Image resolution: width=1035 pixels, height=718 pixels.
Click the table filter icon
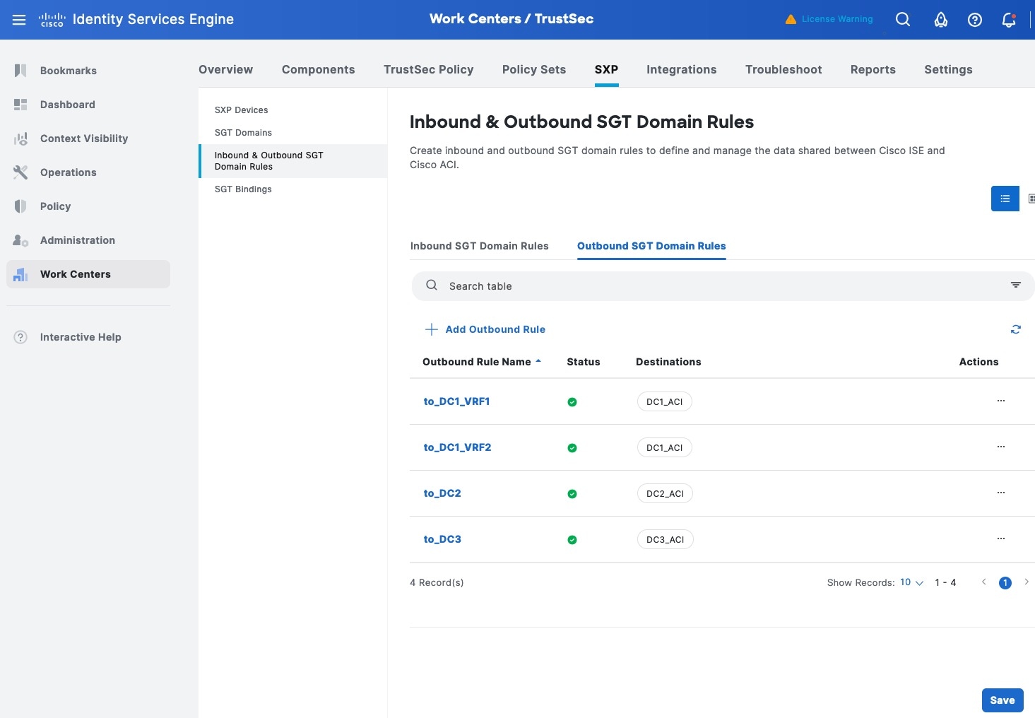[x=1015, y=286]
